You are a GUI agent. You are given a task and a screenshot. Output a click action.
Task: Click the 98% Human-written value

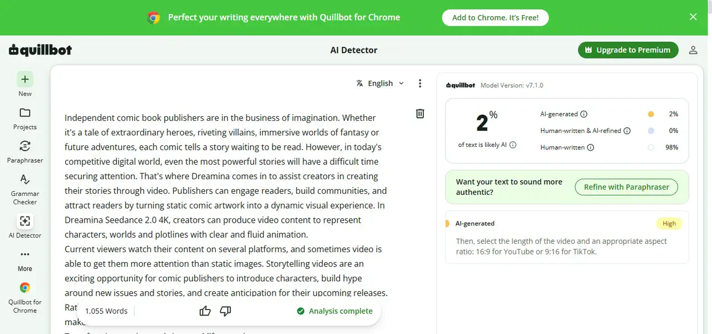(x=672, y=148)
